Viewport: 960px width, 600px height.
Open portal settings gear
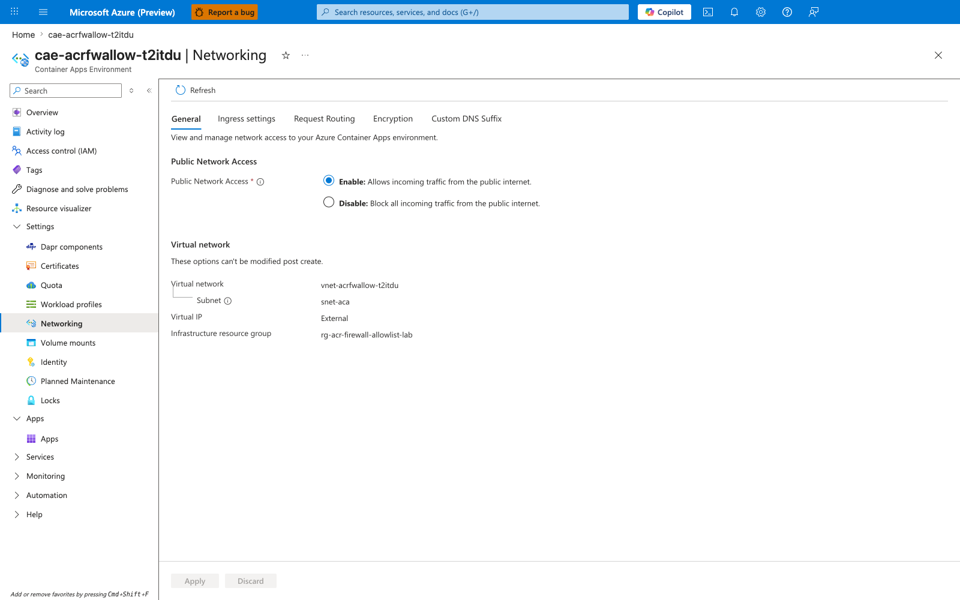761,12
